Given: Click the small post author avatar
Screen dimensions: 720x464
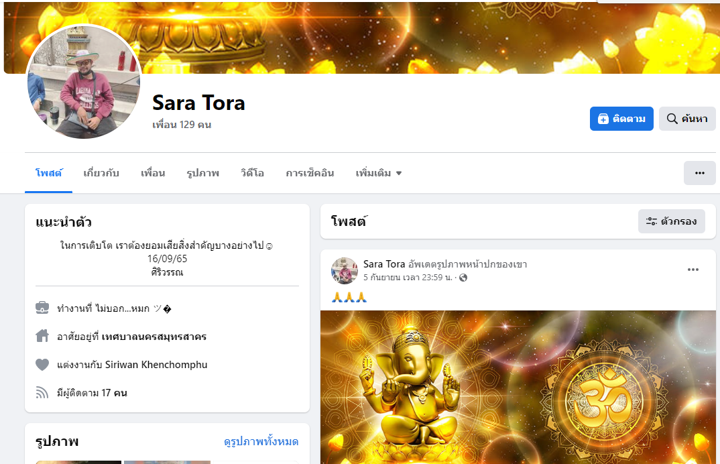Looking at the screenshot, I should [x=345, y=271].
